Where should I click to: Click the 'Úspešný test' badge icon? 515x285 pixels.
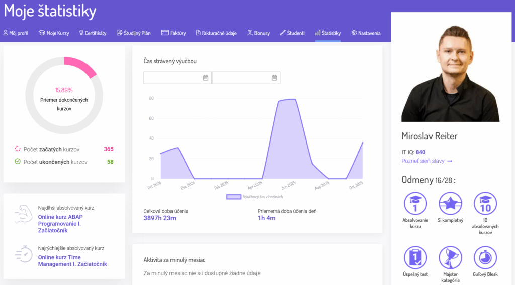click(x=415, y=258)
